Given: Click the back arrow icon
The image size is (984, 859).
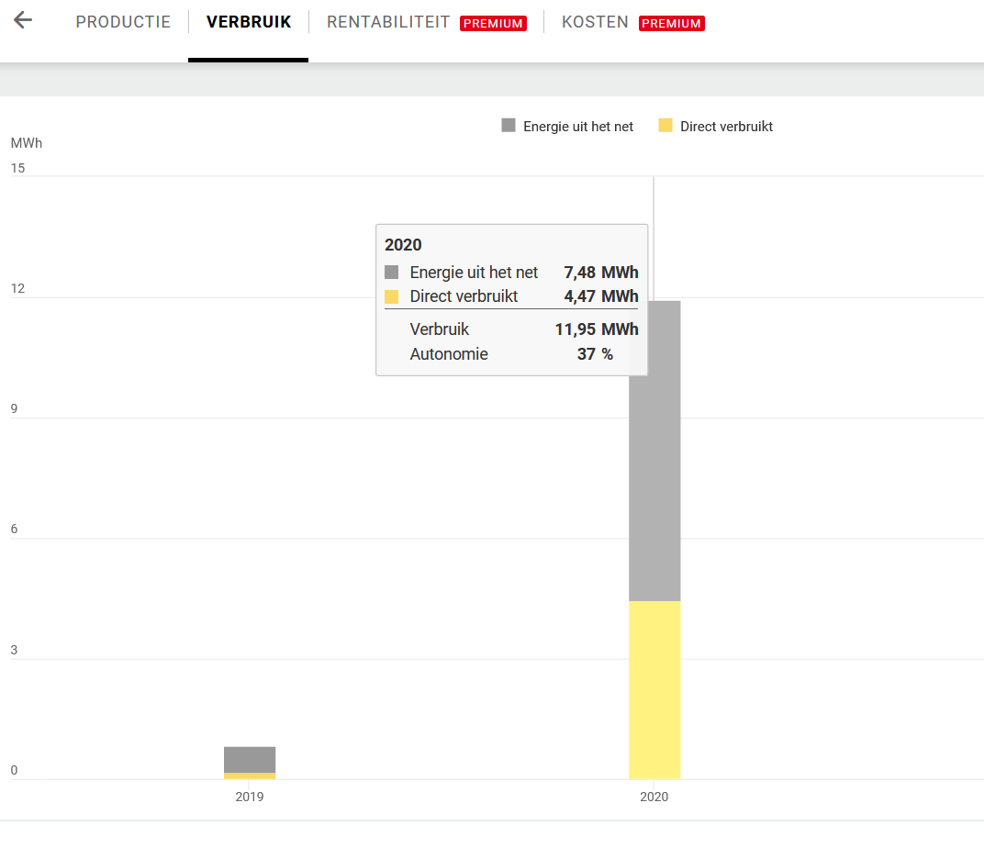Looking at the screenshot, I should pos(23,20).
